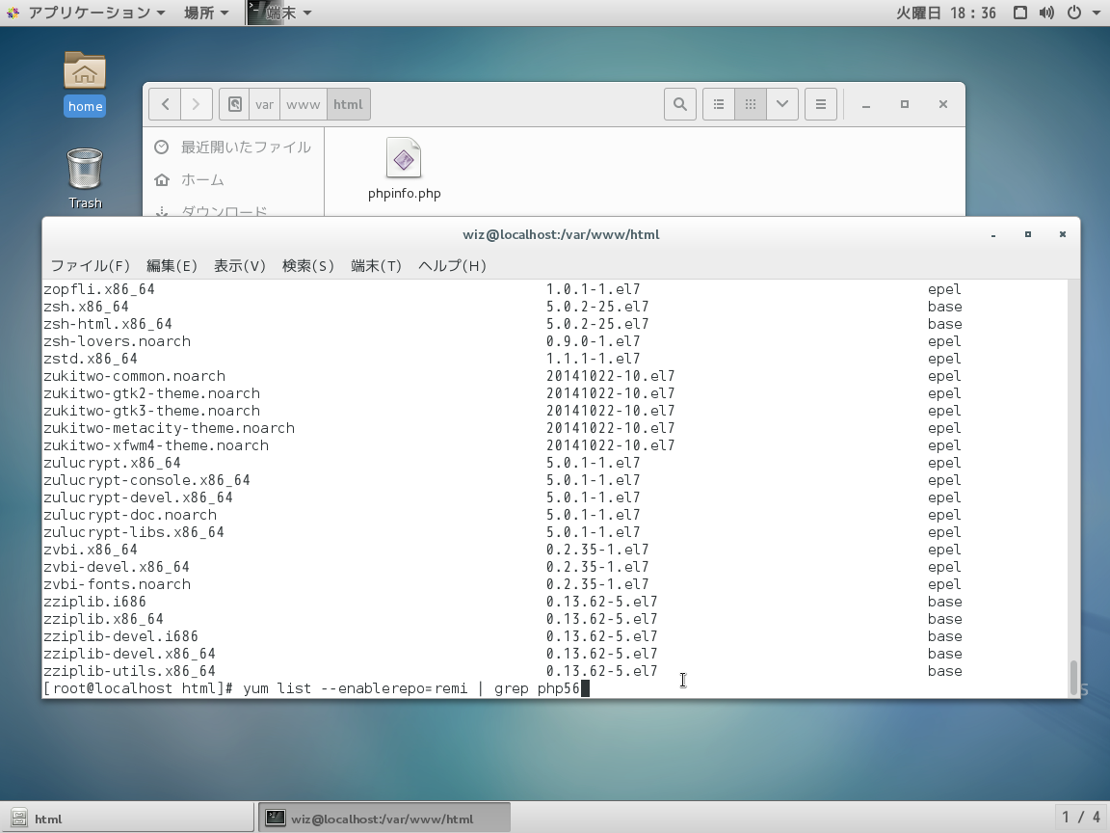Open the ヘルプ(H) terminal menu
Image resolution: width=1110 pixels, height=833 pixels.
[x=452, y=266]
